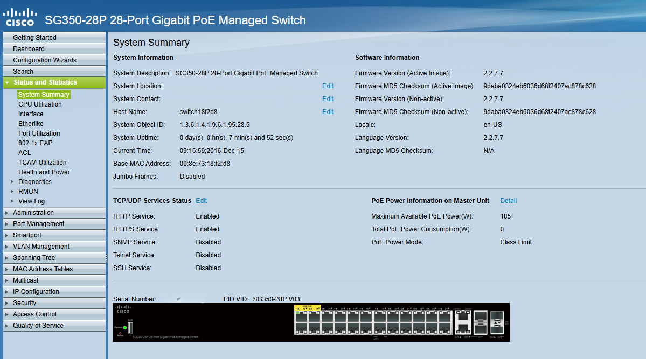
Task: Open the ACL statistics page
Action: click(x=25, y=153)
